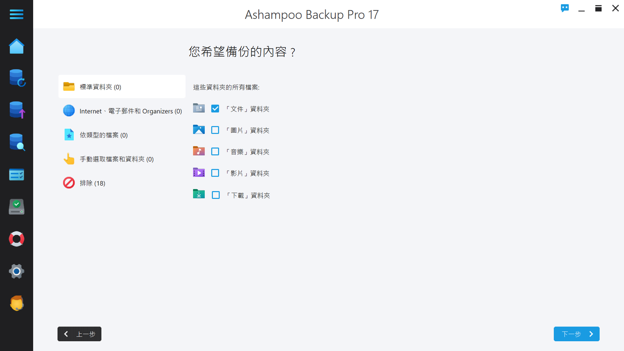Click the database upload arrow icon
Image resolution: width=624 pixels, height=351 pixels.
[17, 110]
